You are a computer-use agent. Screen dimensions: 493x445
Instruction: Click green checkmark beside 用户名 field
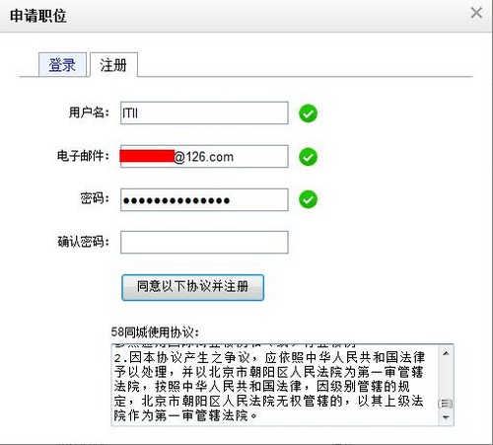308,113
